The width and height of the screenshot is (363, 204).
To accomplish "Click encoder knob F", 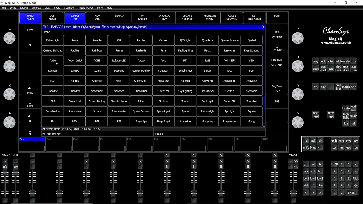I will tap(298, 66).
